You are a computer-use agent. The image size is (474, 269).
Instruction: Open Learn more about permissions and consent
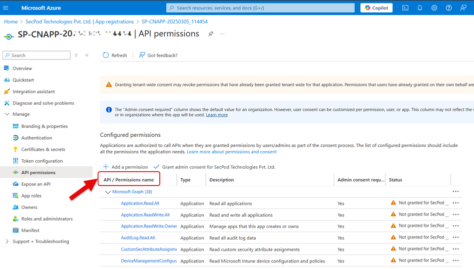pos(232,152)
